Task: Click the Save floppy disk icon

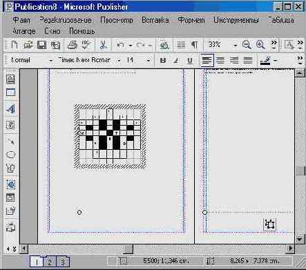Action: tap(41, 45)
